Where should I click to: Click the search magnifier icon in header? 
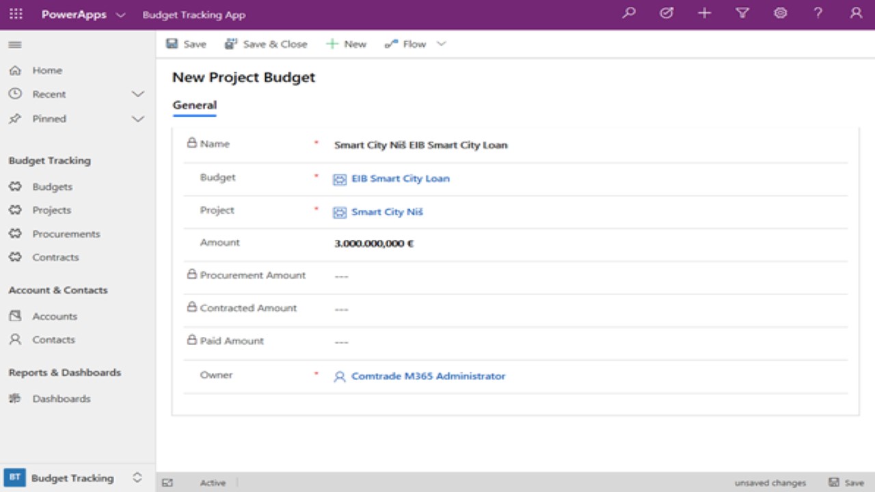(x=629, y=13)
